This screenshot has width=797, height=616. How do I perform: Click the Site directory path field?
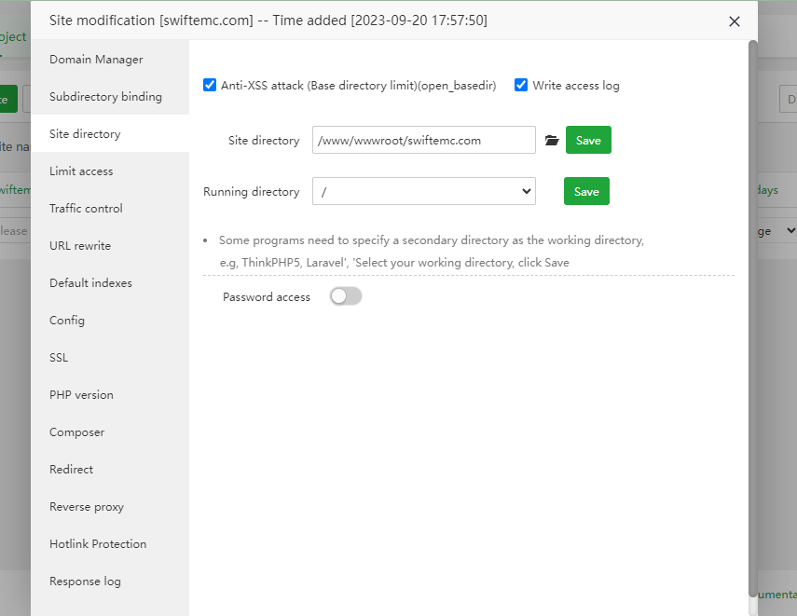[x=424, y=141]
